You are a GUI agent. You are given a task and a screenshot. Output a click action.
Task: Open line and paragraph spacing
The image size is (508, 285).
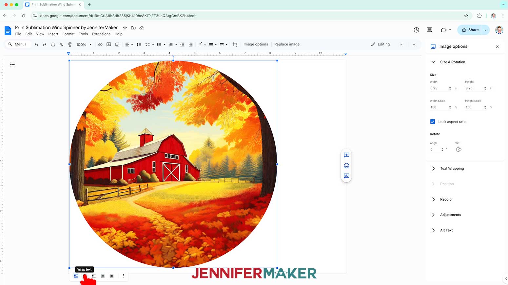[139, 44]
